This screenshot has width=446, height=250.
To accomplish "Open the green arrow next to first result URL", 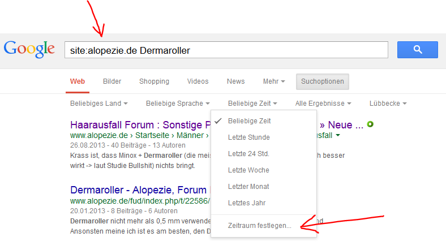I will 338,136.
